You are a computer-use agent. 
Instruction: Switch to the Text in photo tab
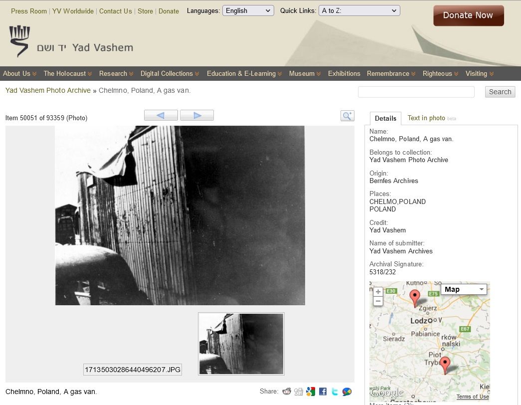click(x=426, y=118)
